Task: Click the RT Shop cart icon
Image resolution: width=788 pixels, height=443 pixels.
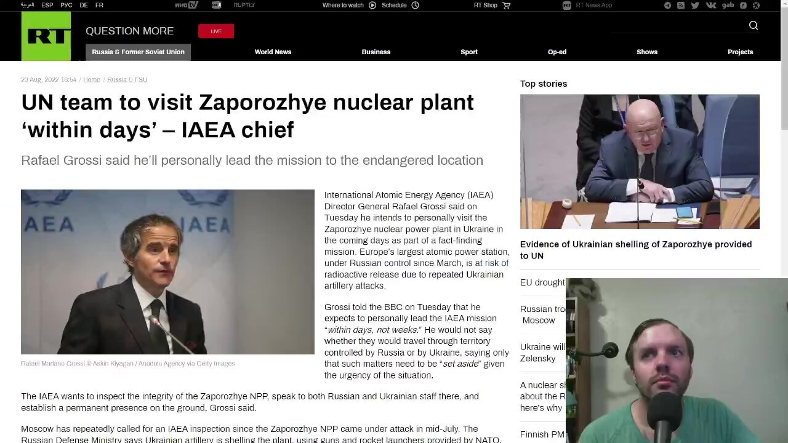Action: [x=507, y=5]
